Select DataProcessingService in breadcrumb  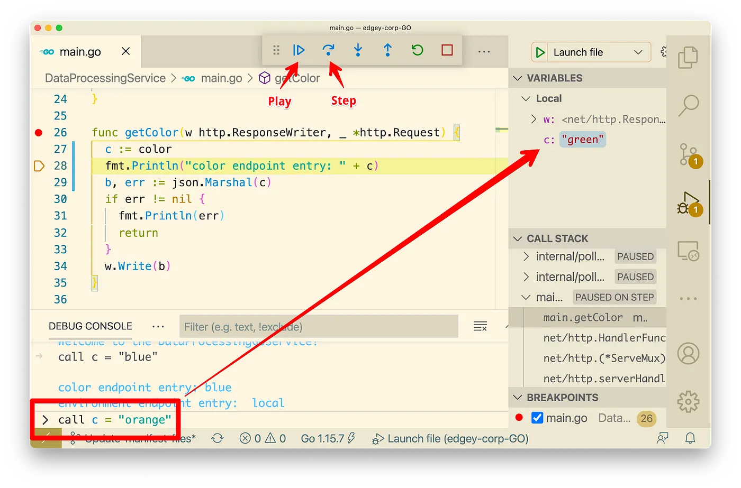pyautogui.click(x=105, y=78)
